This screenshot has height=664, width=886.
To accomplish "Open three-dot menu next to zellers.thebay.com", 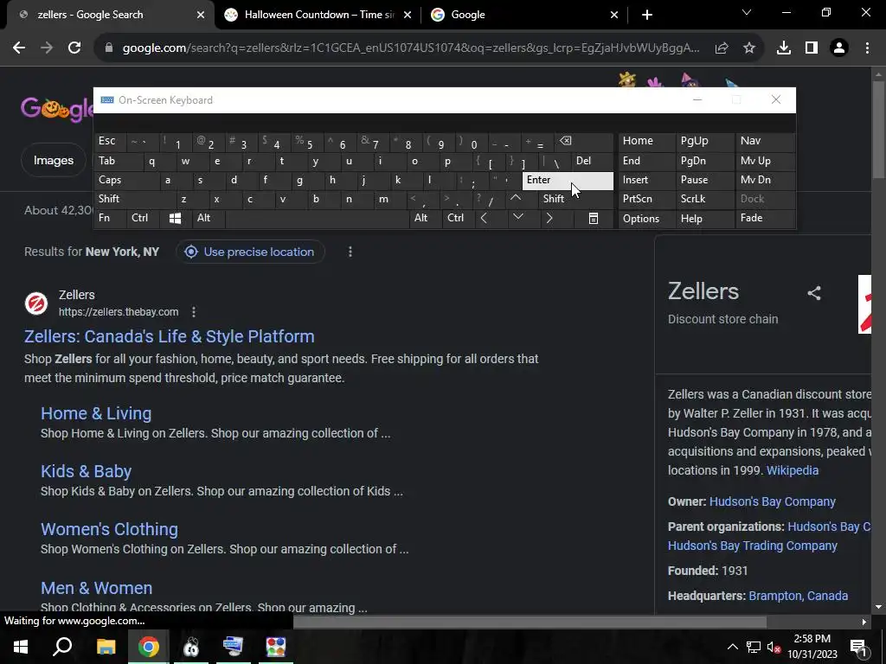I will tap(194, 311).
